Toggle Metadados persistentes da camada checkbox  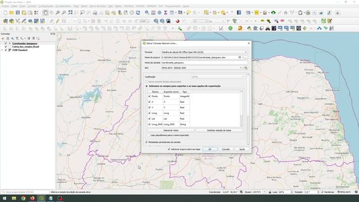coord(146,142)
